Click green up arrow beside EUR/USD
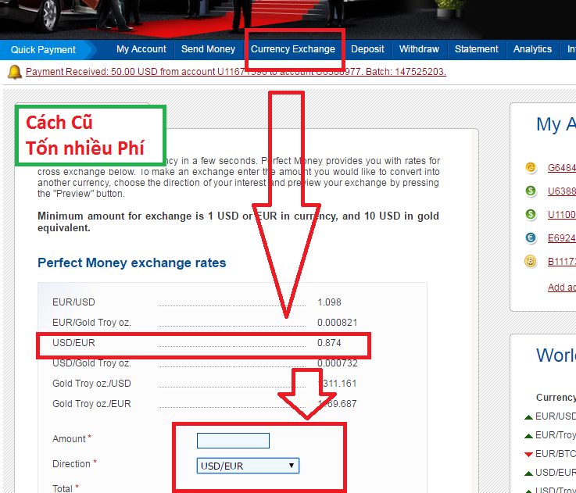Image resolution: width=576 pixels, height=493 pixels. pyautogui.click(x=528, y=417)
